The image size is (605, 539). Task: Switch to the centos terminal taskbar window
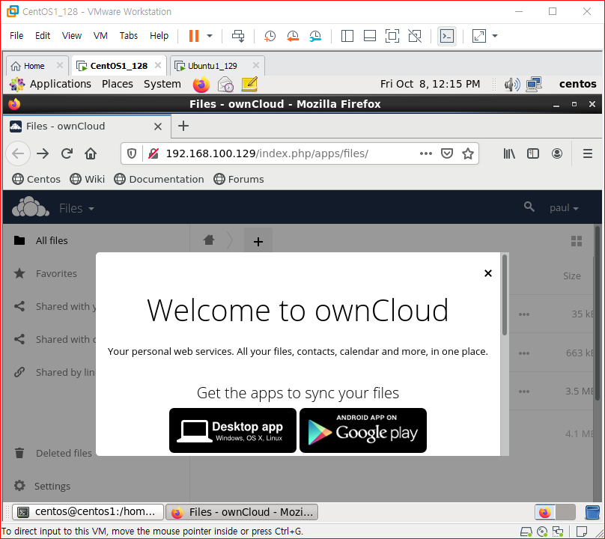[88, 512]
